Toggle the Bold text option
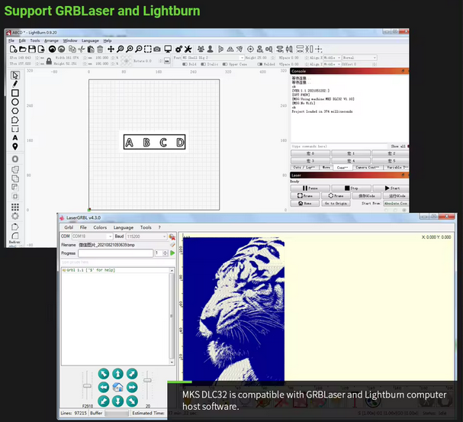This screenshot has height=422, width=463. 188,64
